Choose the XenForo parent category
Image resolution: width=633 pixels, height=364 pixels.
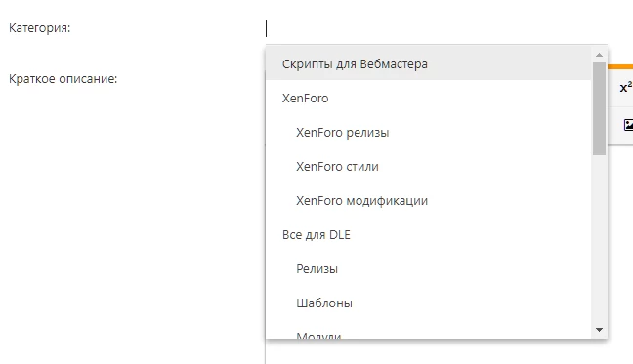point(428,99)
